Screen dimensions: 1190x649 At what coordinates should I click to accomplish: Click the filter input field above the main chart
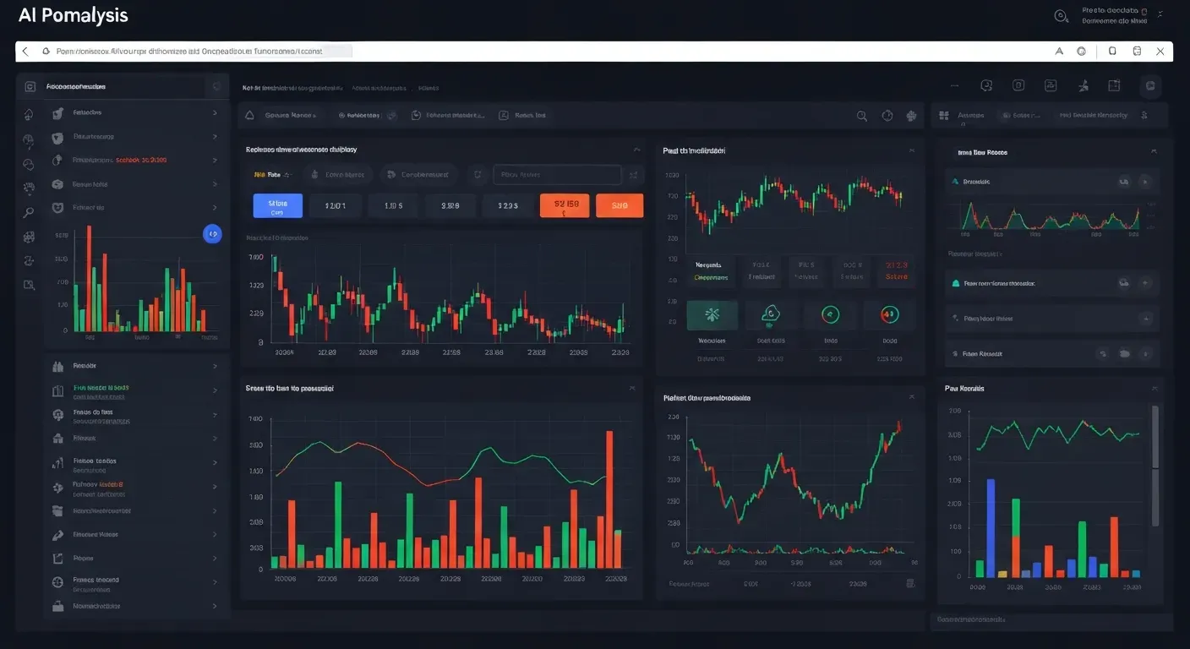coord(556,175)
